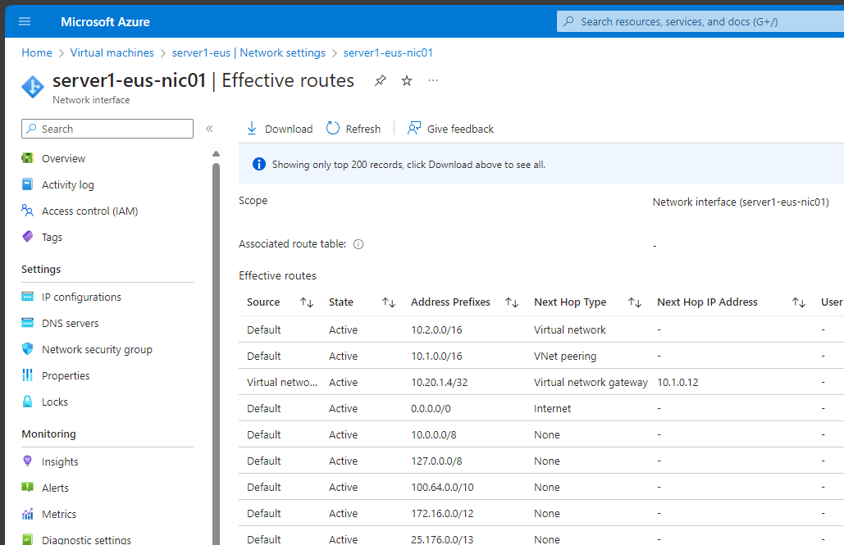Select address prefix 10.20.1.4/32 cell
The height and width of the screenshot is (545, 844).
pos(440,383)
